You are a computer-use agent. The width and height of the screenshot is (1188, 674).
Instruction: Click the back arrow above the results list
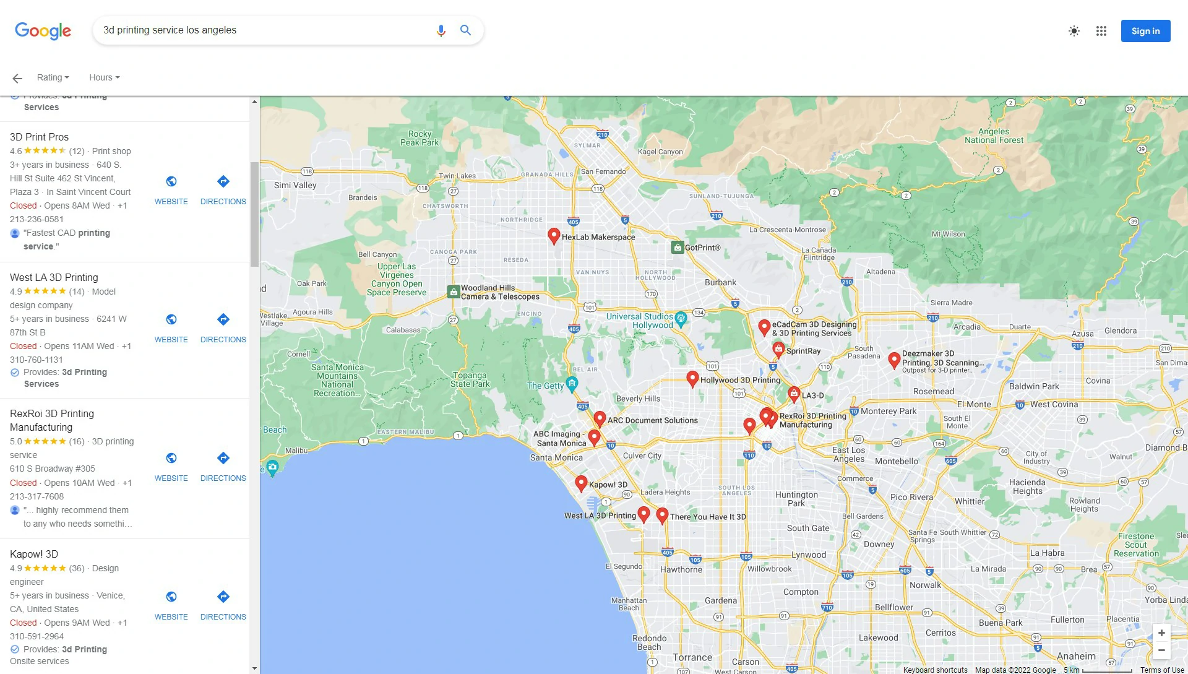(x=17, y=77)
